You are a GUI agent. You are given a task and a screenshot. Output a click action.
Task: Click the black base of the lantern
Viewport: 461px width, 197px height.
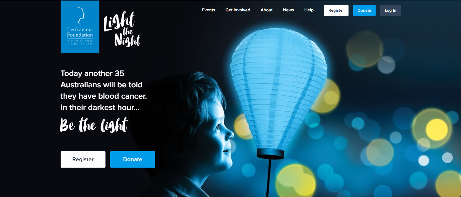tap(270, 153)
